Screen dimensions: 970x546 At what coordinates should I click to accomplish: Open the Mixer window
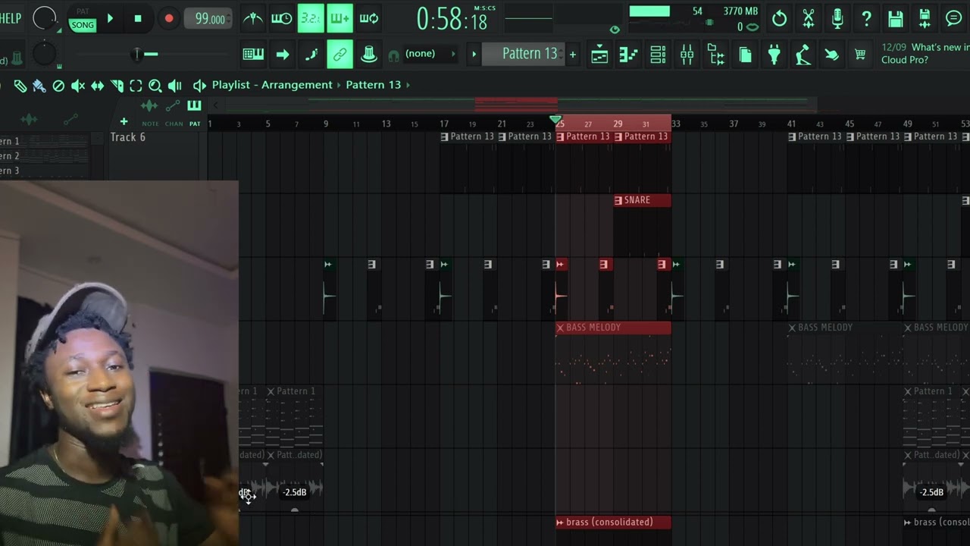click(687, 55)
